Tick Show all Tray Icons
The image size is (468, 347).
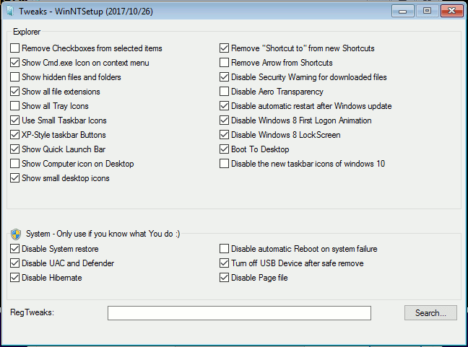point(15,106)
